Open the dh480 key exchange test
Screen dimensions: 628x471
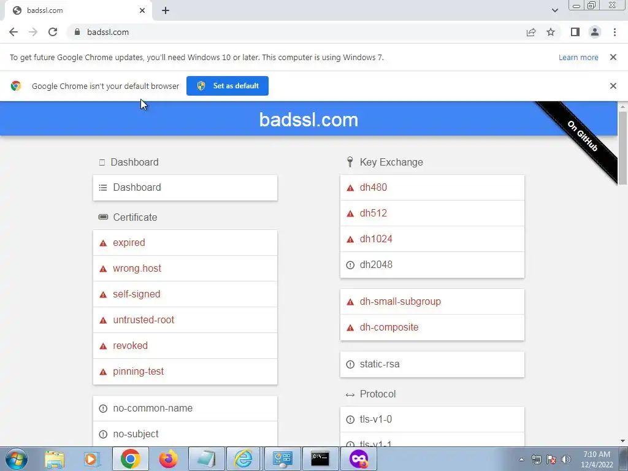[x=432, y=188]
